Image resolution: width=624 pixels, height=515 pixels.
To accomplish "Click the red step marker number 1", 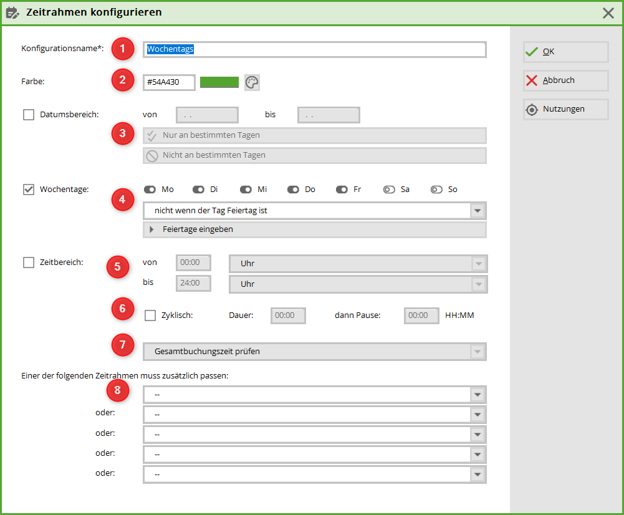I will click(x=123, y=48).
